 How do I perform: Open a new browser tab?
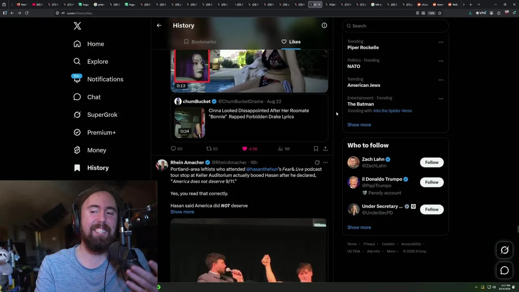pyautogui.click(x=470, y=4)
